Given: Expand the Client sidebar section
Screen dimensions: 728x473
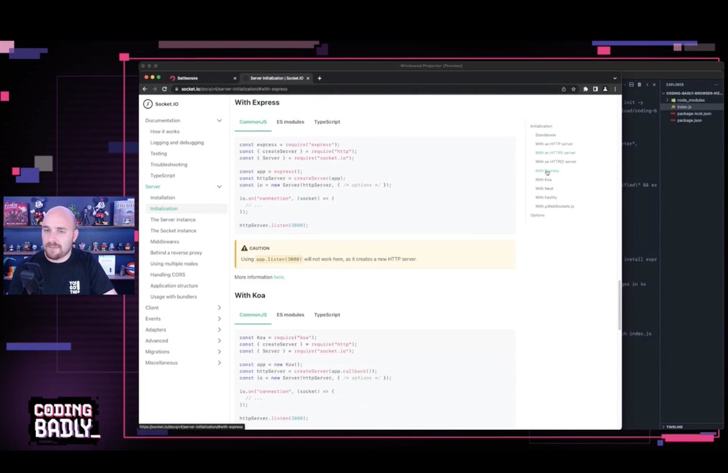Looking at the screenshot, I should point(219,308).
